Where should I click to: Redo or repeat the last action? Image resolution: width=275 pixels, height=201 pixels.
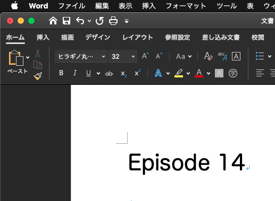(x=99, y=21)
